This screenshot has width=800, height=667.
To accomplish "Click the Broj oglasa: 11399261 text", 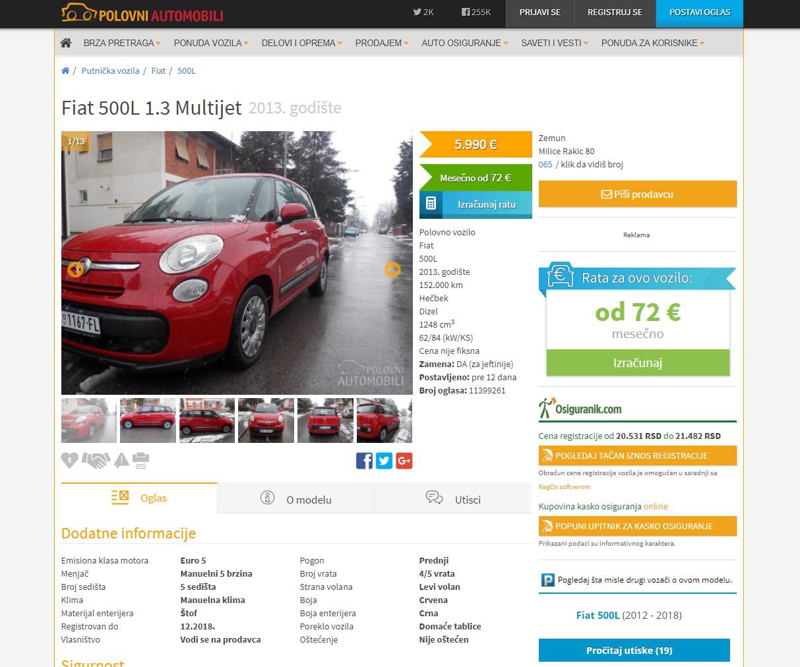I will (462, 390).
